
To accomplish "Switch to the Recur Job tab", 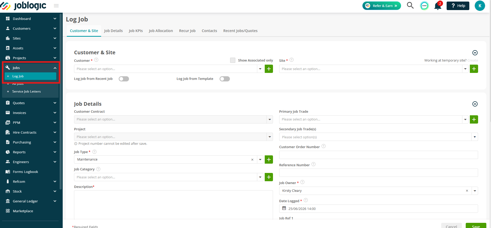I will pyautogui.click(x=187, y=31).
